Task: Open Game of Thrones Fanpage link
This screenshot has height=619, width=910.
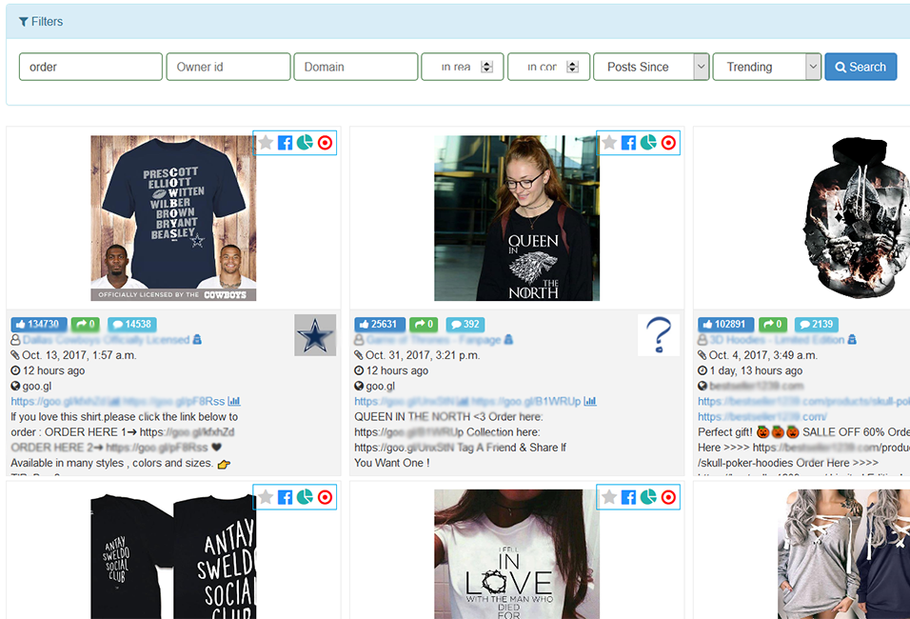Action: click(433, 340)
